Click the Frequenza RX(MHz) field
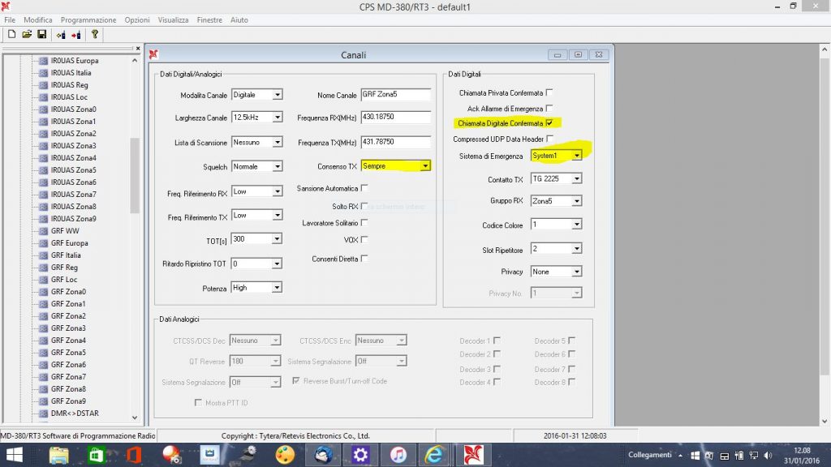This screenshot has width=831, height=467. click(x=395, y=117)
